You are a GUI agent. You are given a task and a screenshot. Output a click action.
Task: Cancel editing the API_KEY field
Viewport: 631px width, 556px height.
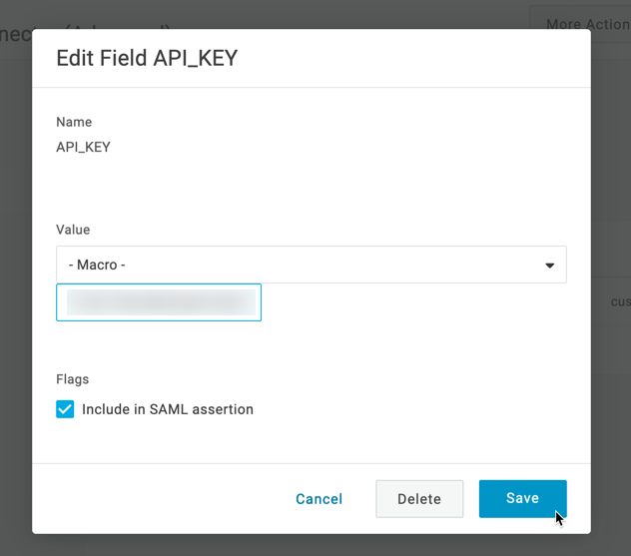coord(318,499)
